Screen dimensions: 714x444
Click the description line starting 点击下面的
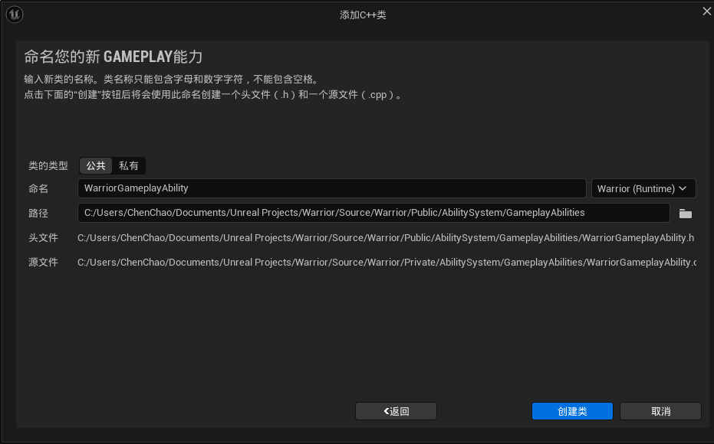(213, 95)
